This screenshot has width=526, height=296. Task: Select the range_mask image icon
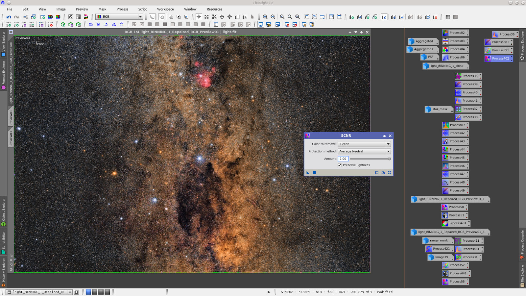pos(438,240)
